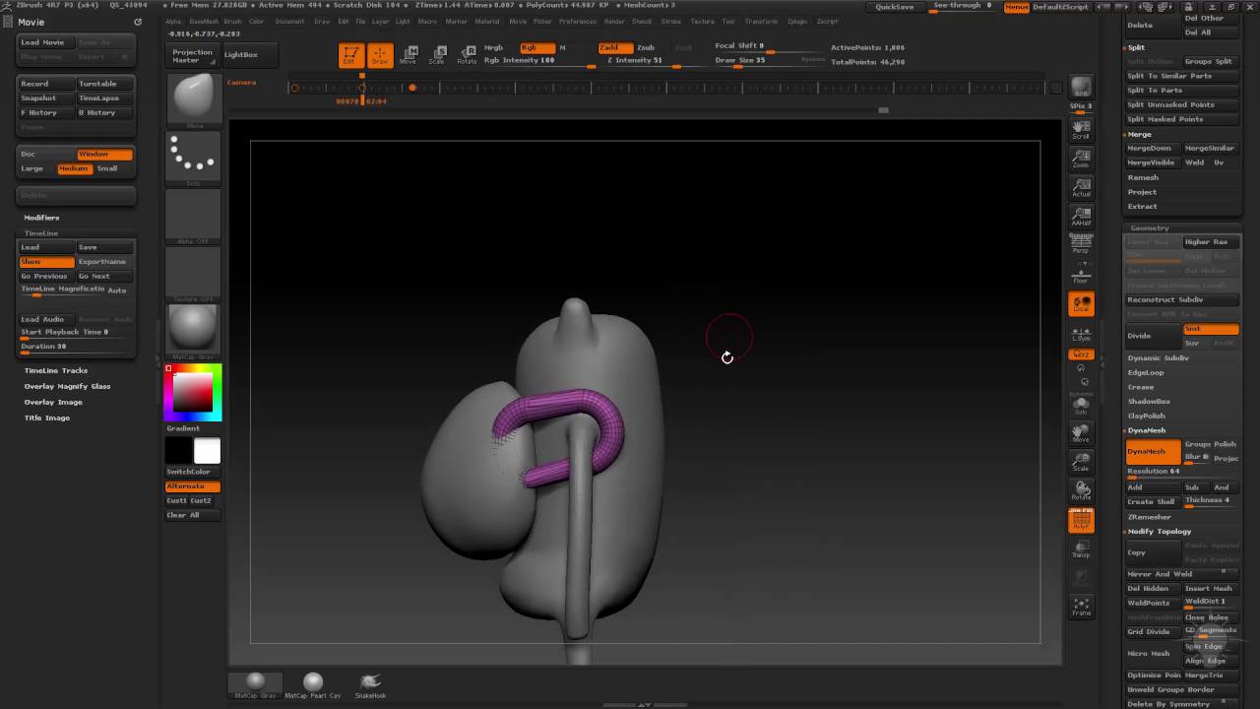Adjust the DynaMesh Resolution slider
The image size is (1260, 709).
pyautogui.click(x=1182, y=472)
